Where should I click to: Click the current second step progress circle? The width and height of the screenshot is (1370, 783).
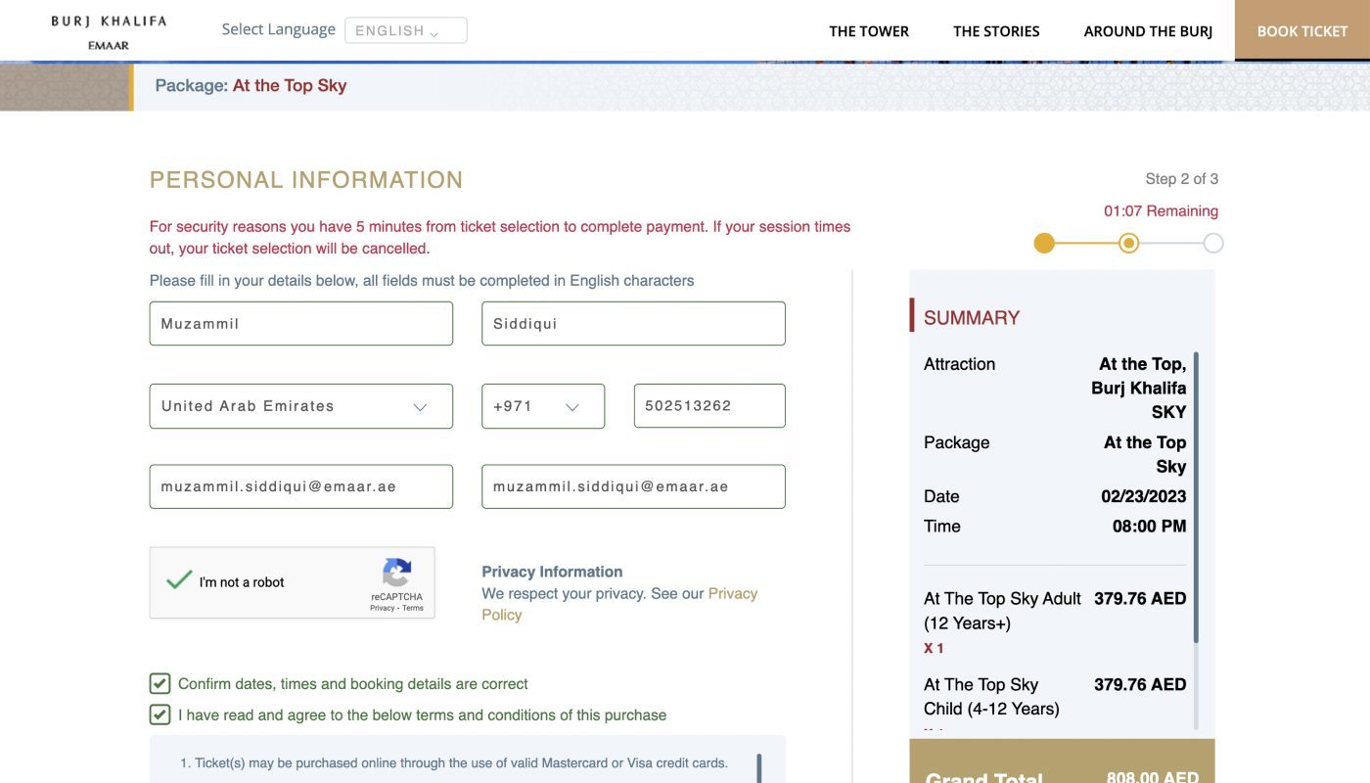click(x=1128, y=243)
